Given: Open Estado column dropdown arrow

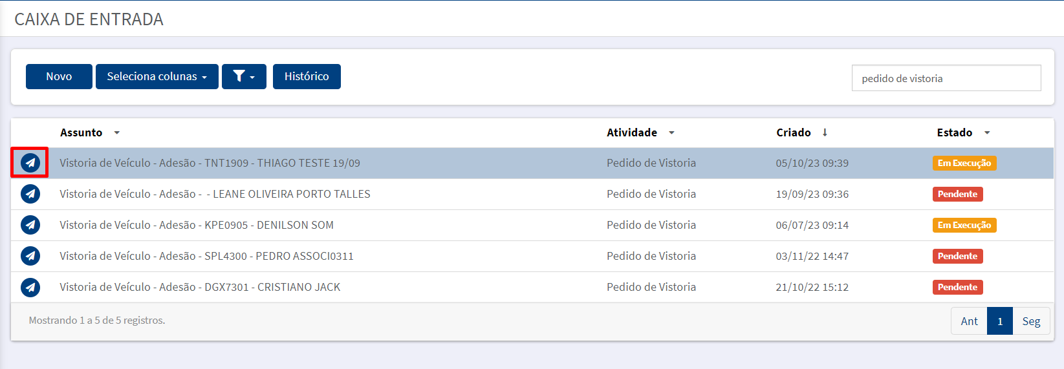Looking at the screenshot, I should (987, 132).
